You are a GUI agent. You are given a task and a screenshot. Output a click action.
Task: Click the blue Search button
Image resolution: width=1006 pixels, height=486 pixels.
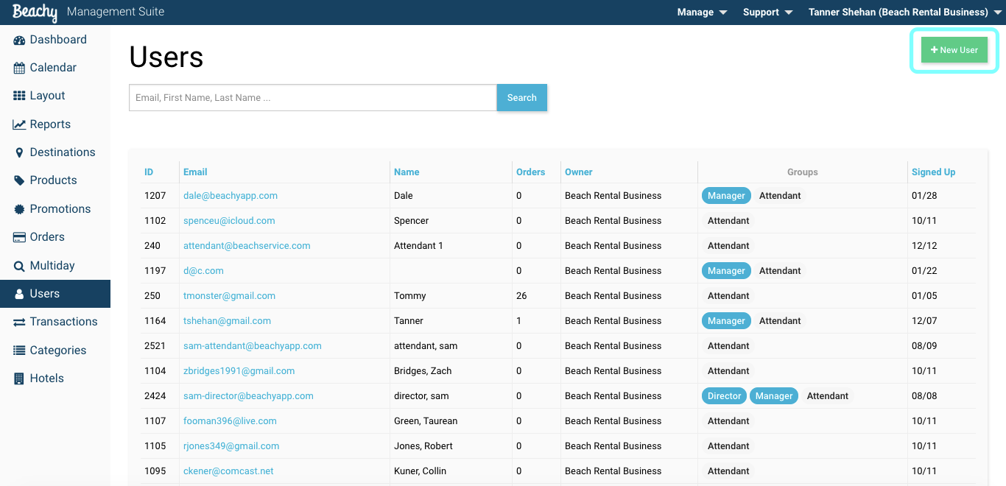[521, 98]
